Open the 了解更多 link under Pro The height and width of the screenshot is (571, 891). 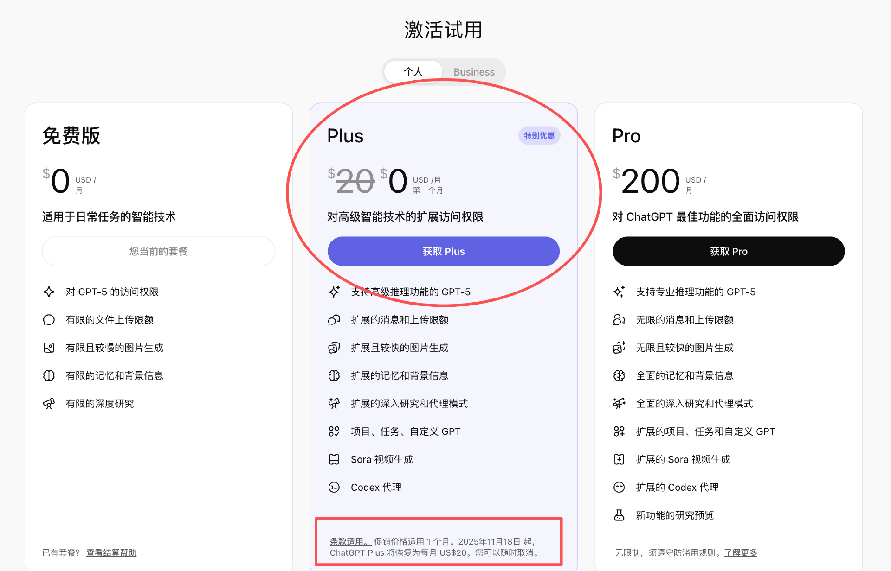click(740, 552)
